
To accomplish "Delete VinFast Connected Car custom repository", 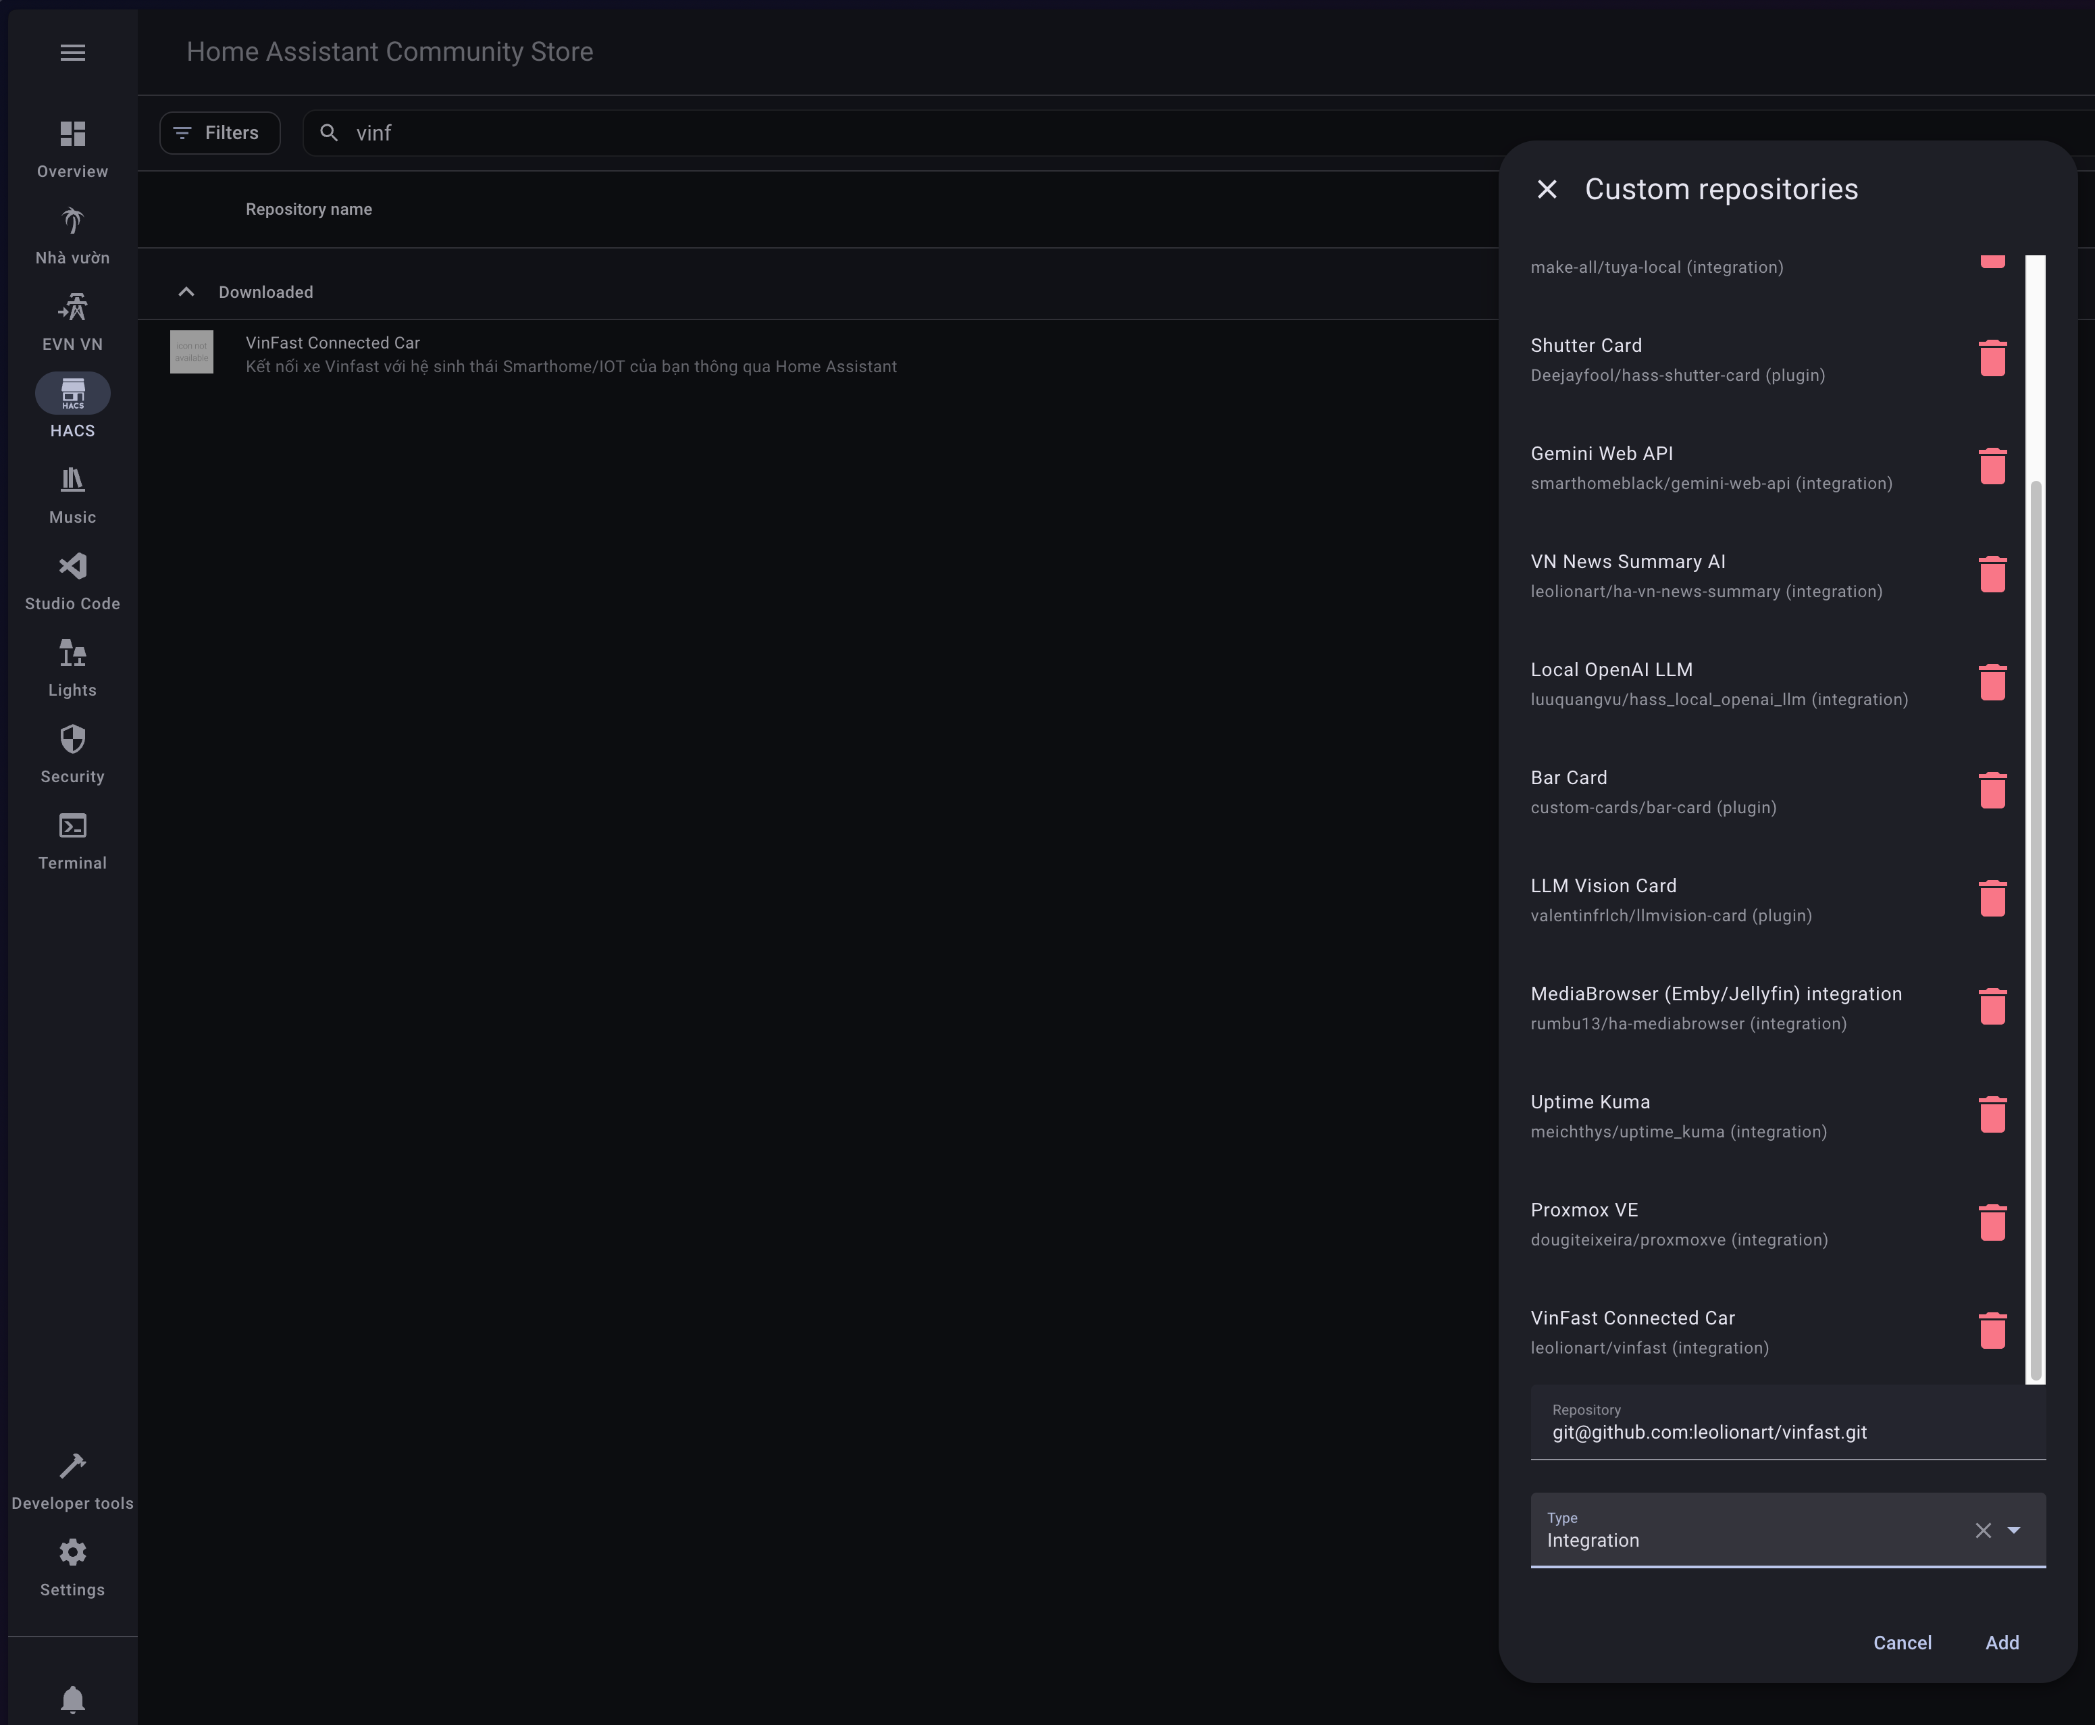I will pyautogui.click(x=1992, y=1331).
